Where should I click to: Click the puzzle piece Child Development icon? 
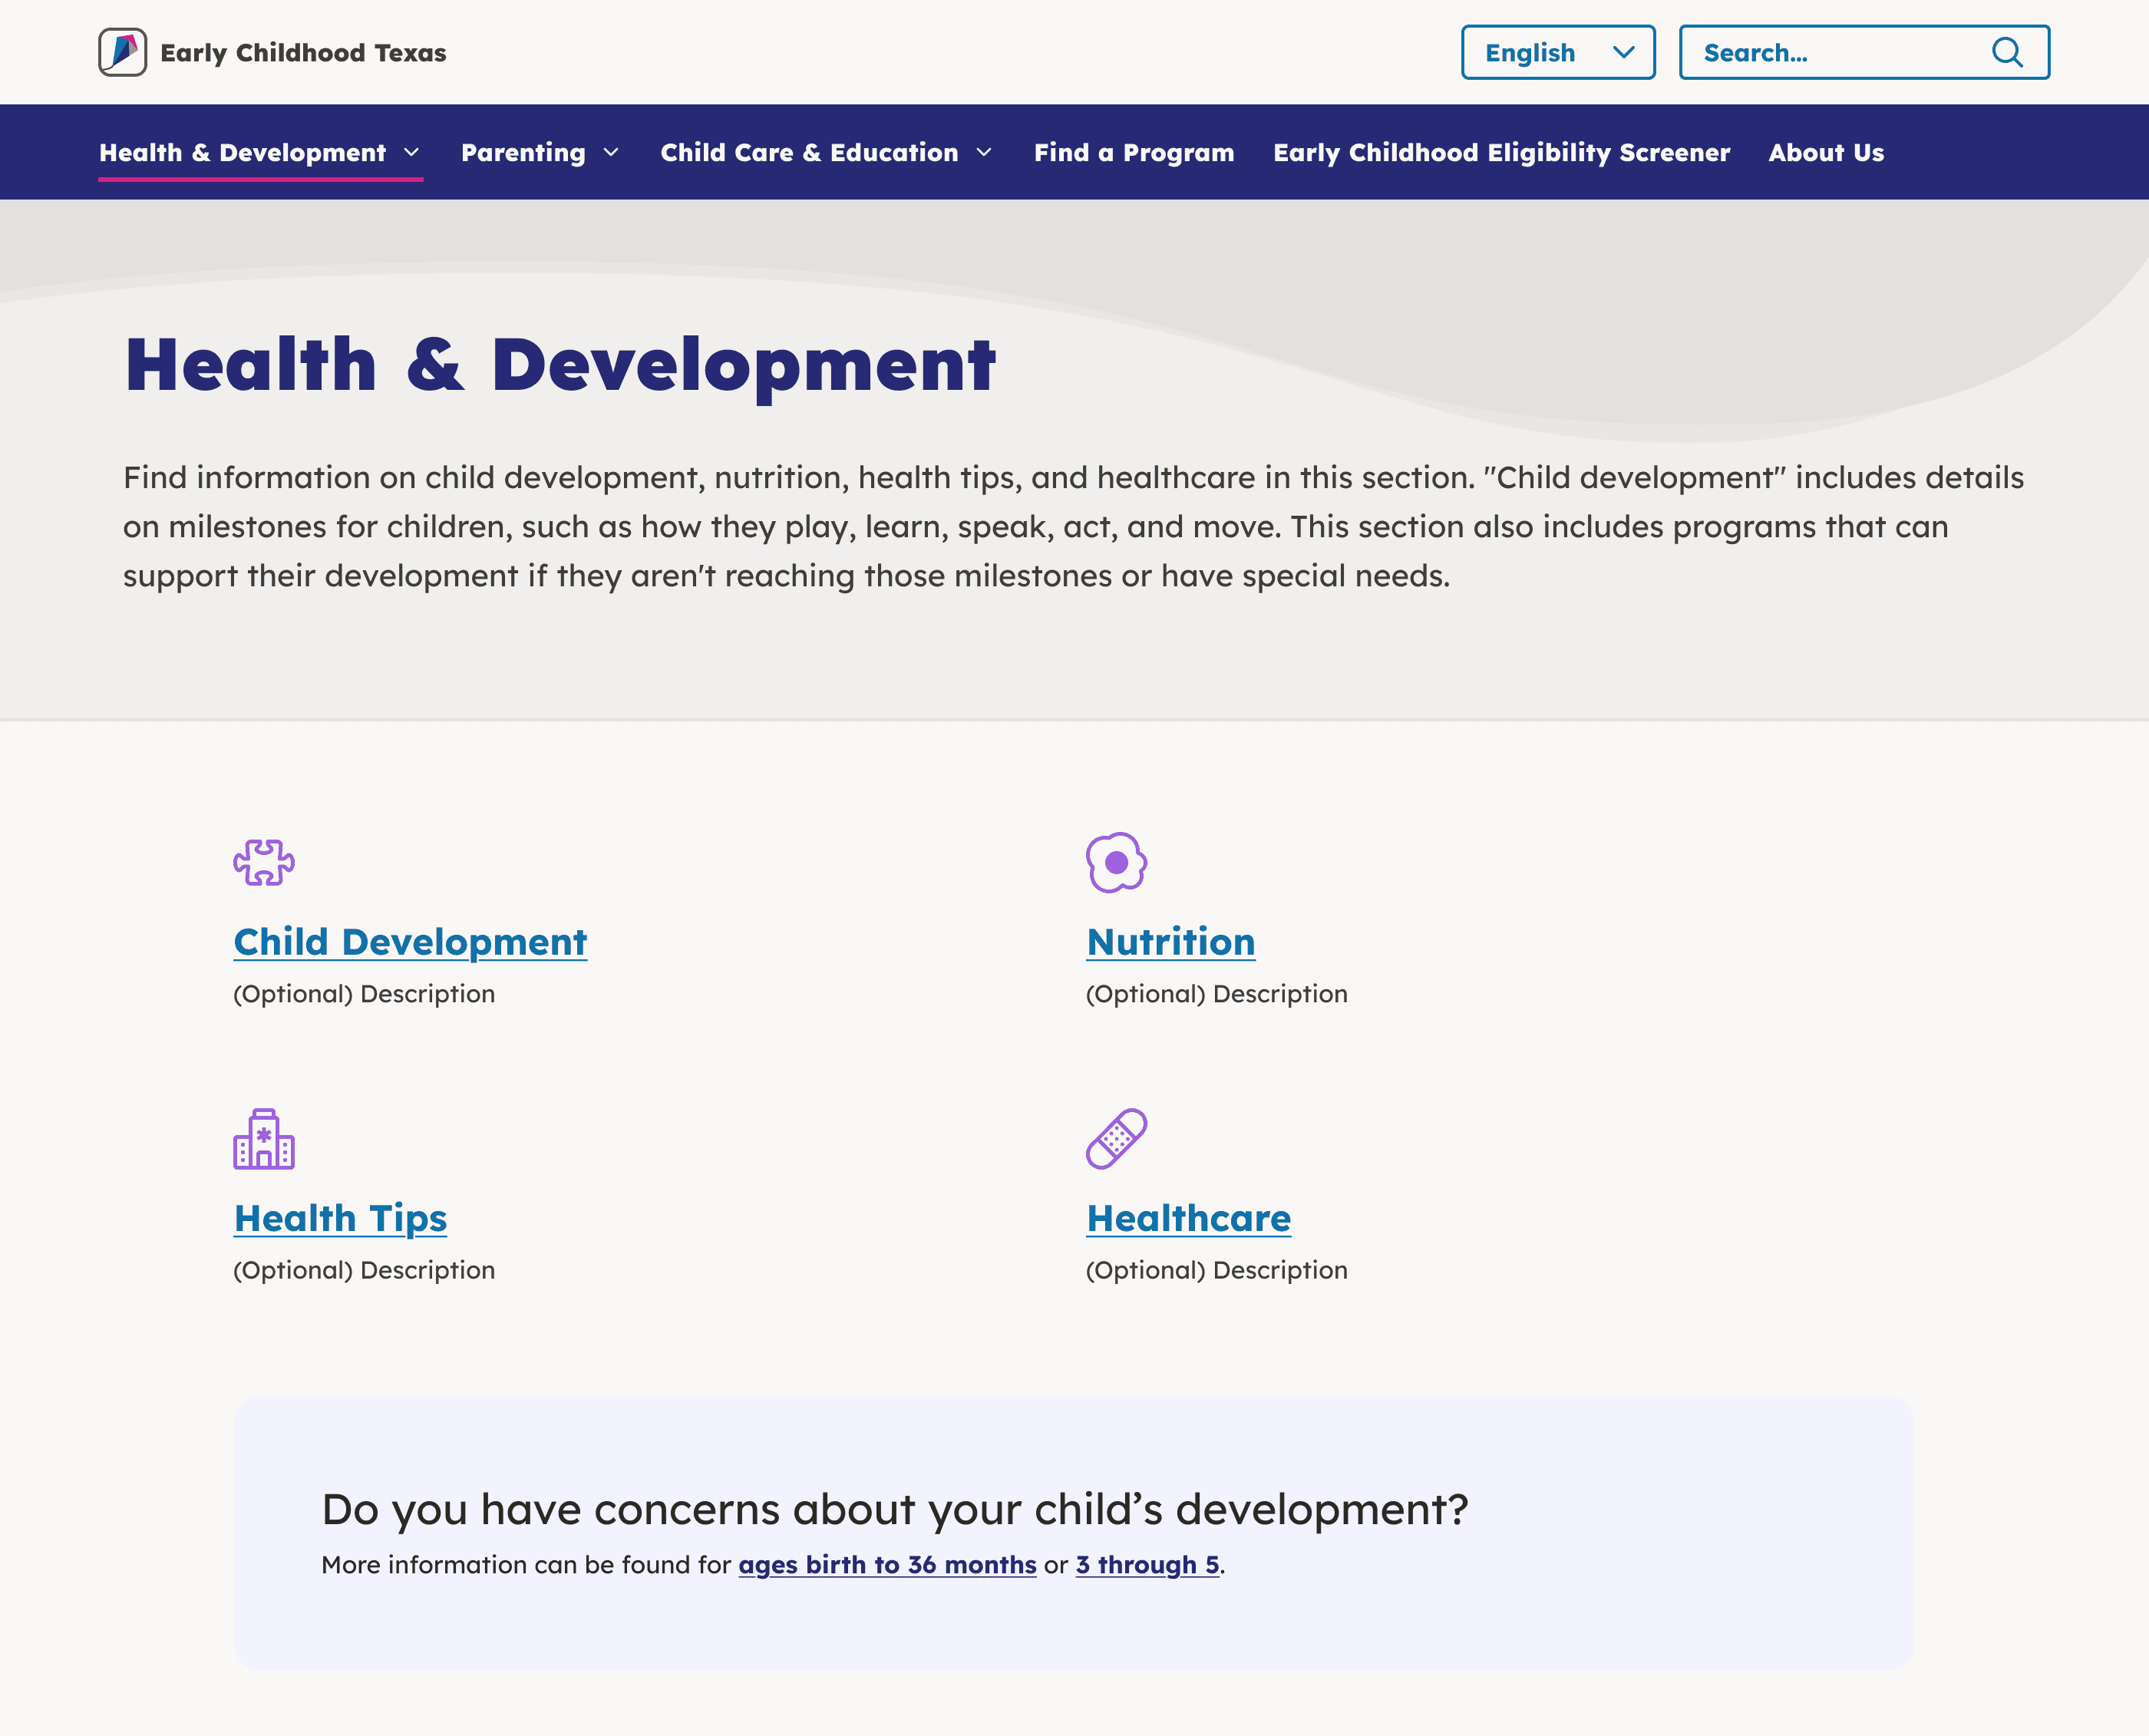(264, 862)
